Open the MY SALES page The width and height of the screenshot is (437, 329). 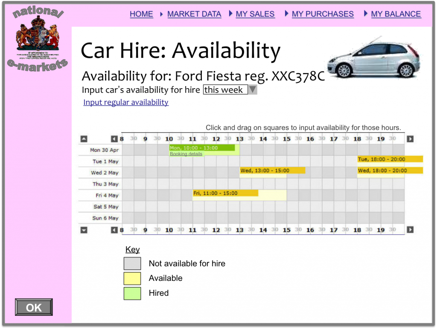pyautogui.click(x=255, y=14)
